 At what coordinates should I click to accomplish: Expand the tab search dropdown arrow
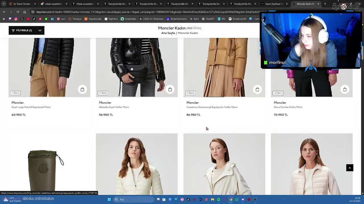4,4
